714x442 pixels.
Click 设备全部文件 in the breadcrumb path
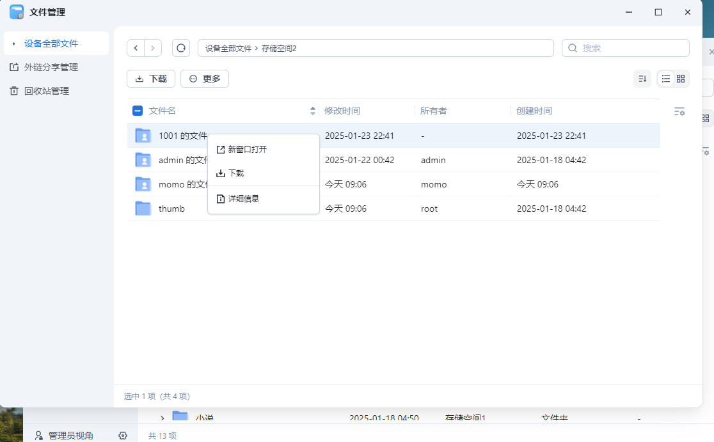[x=228, y=48]
